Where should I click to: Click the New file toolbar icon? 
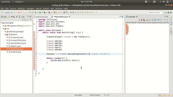[2, 12]
